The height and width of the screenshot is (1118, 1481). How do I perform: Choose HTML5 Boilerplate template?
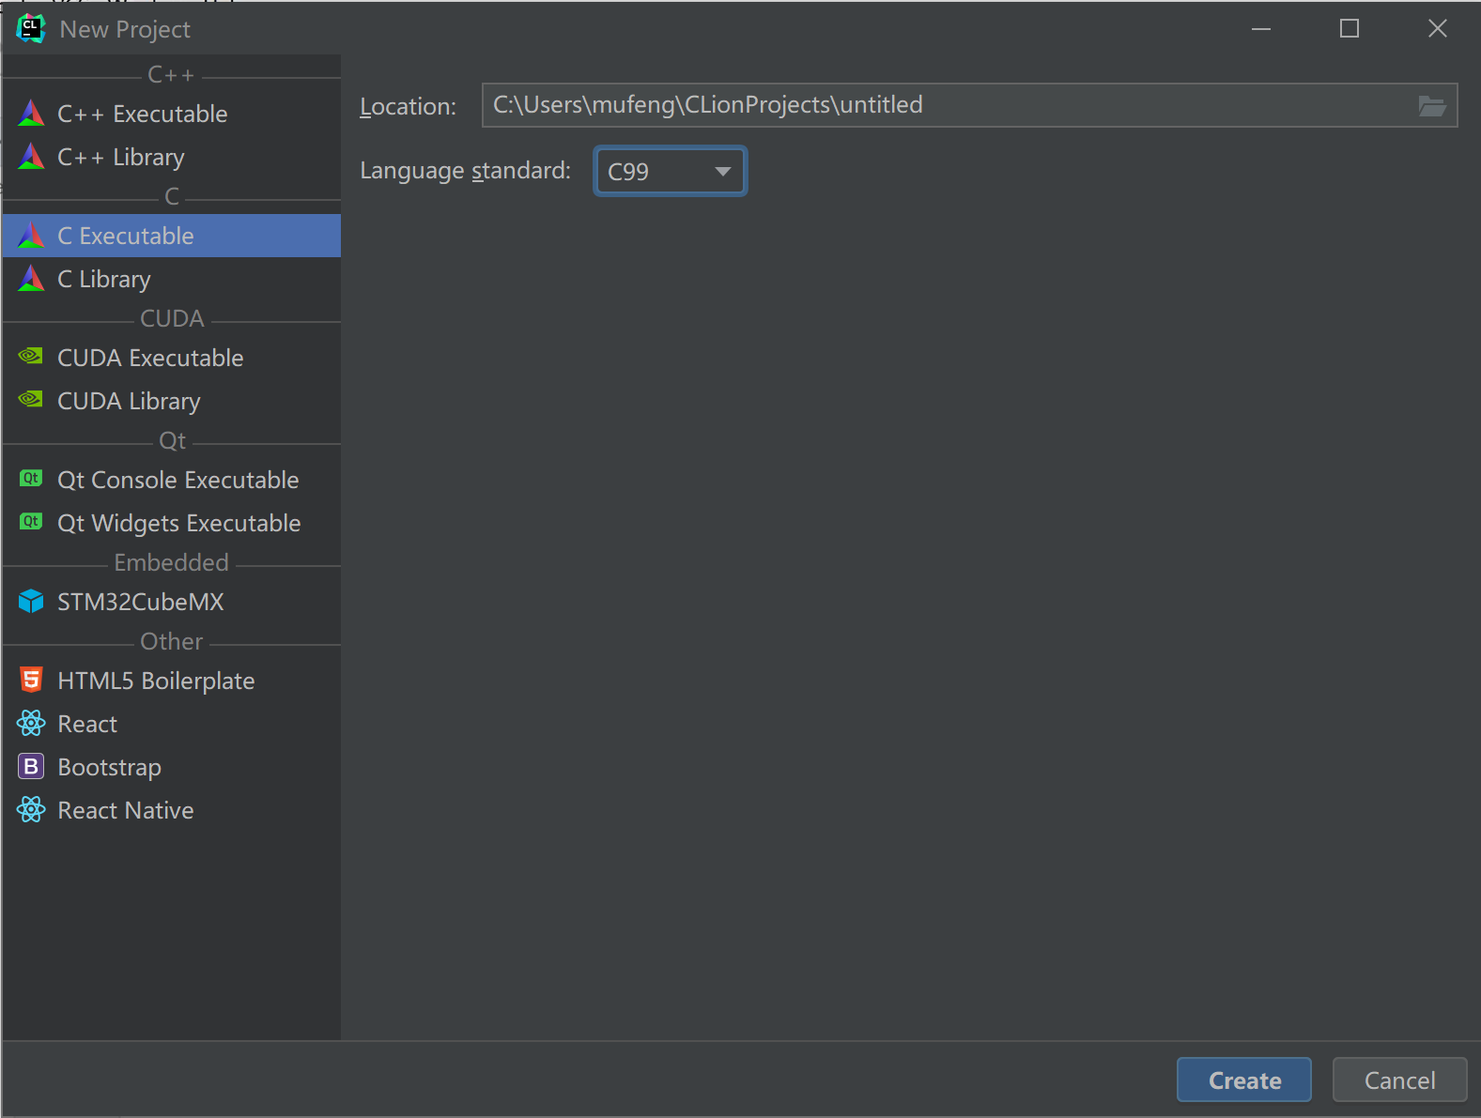tap(172, 681)
